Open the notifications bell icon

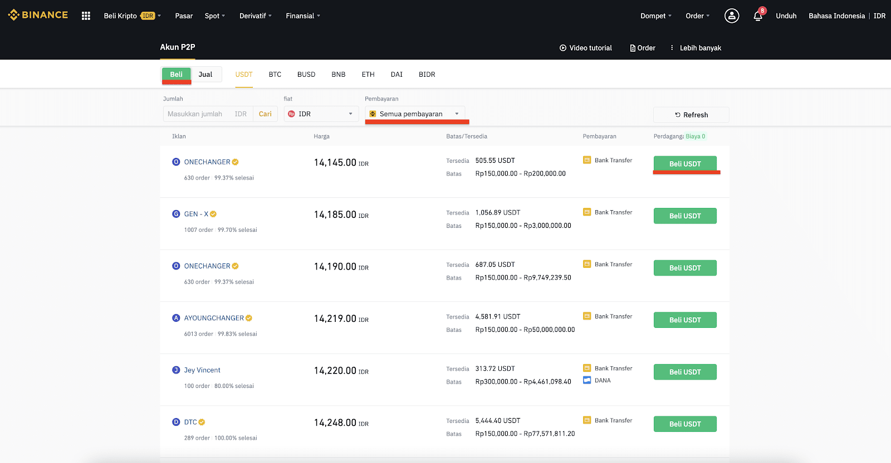[x=758, y=16]
